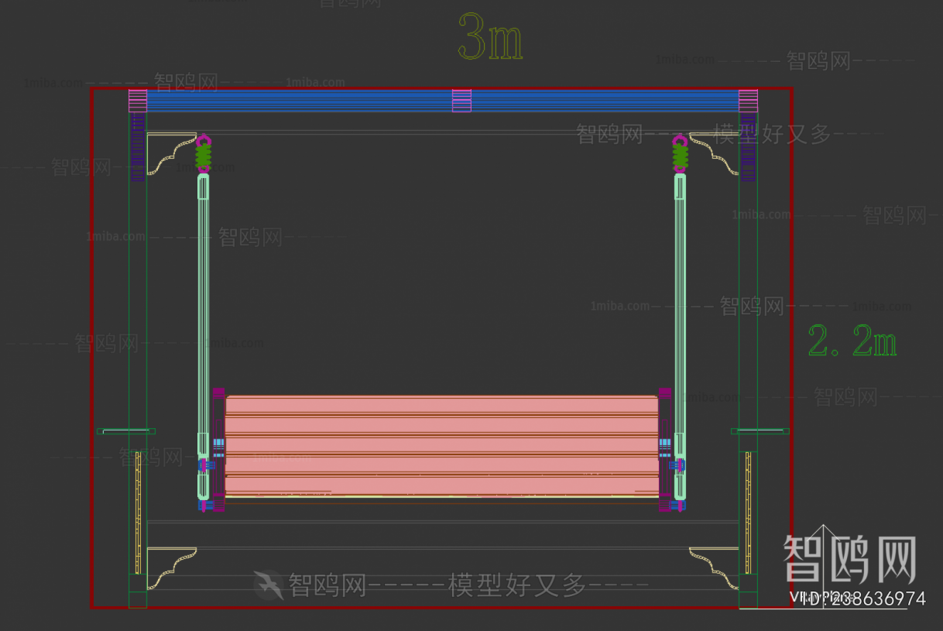Select the small shelf on left post
The image size is (943, 631).
(x=125, y=431)
